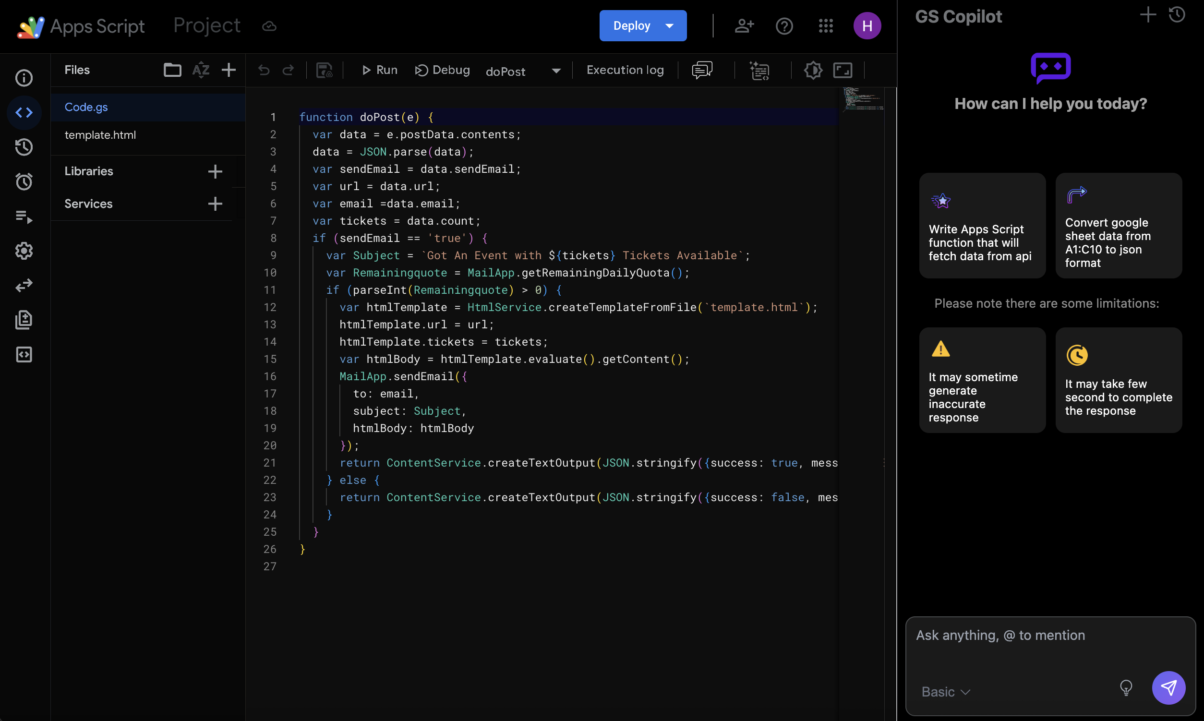Screen dimensions: 1204x721
Task: Click the documents copy icon in sidebar
Action: pyautogui.click(x=24, y=320)
